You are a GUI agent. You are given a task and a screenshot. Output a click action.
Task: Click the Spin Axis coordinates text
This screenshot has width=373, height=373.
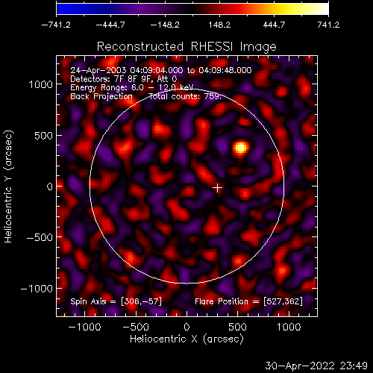(116, 301)
